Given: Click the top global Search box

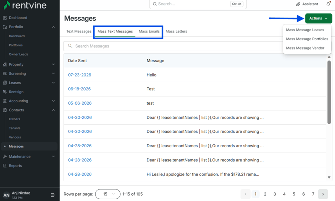Looking at the screenshot, I should click(x=198, y=4).
